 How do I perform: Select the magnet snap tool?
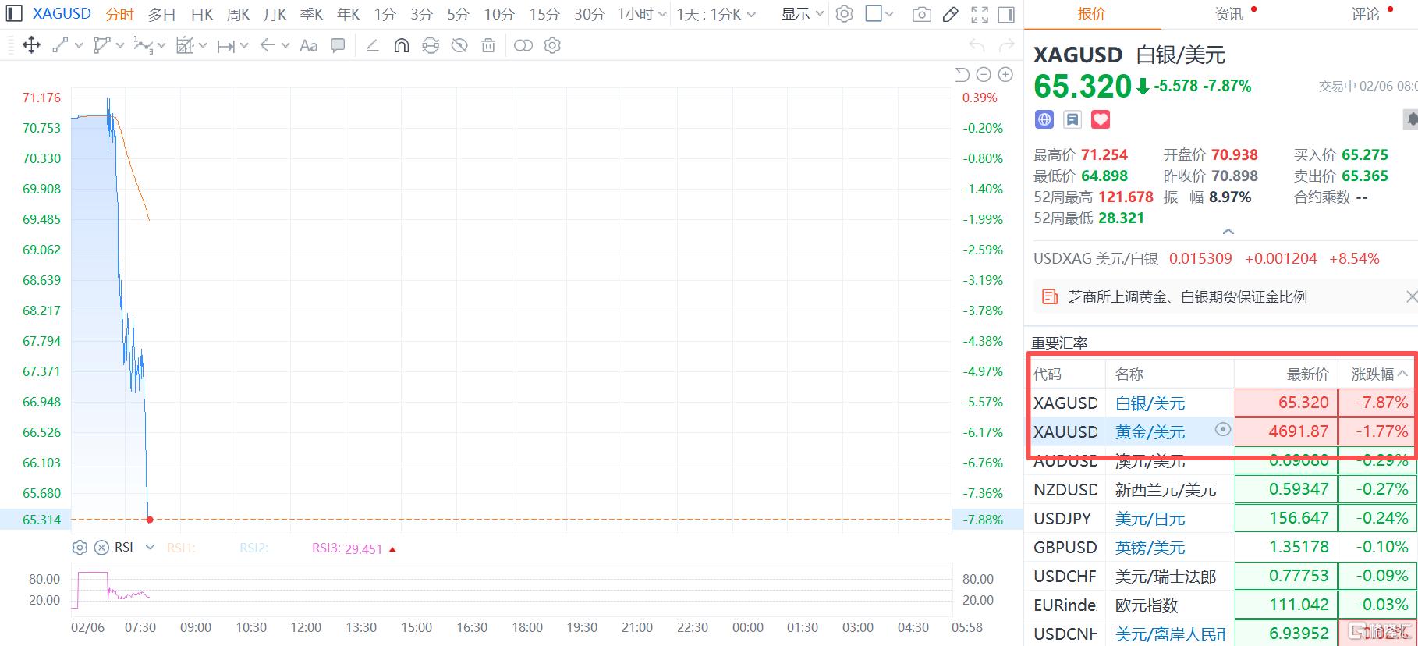[401, 46]
